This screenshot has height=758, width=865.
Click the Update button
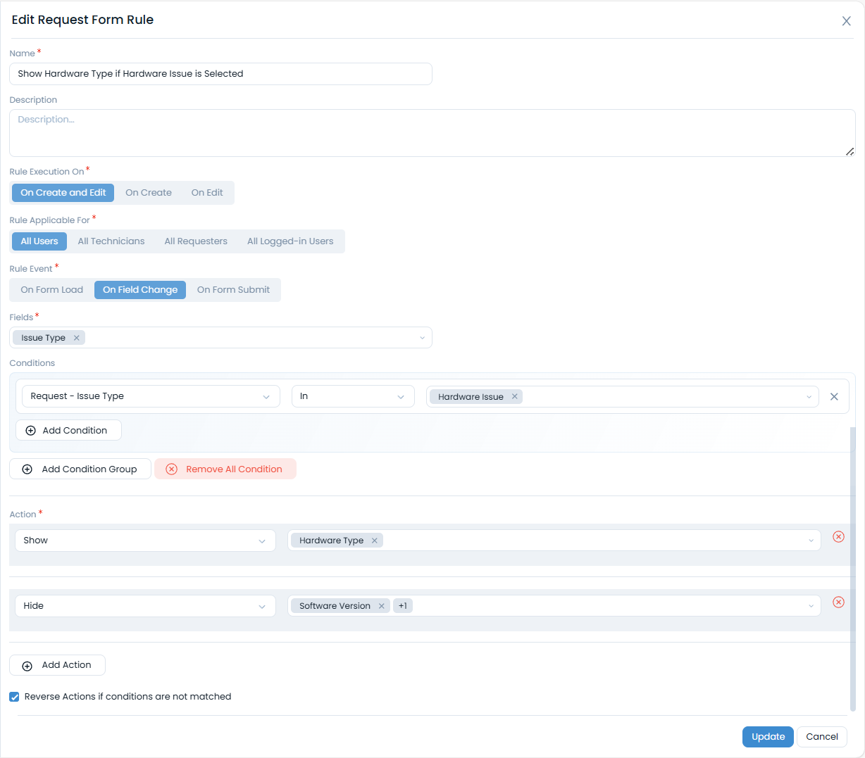768,737
